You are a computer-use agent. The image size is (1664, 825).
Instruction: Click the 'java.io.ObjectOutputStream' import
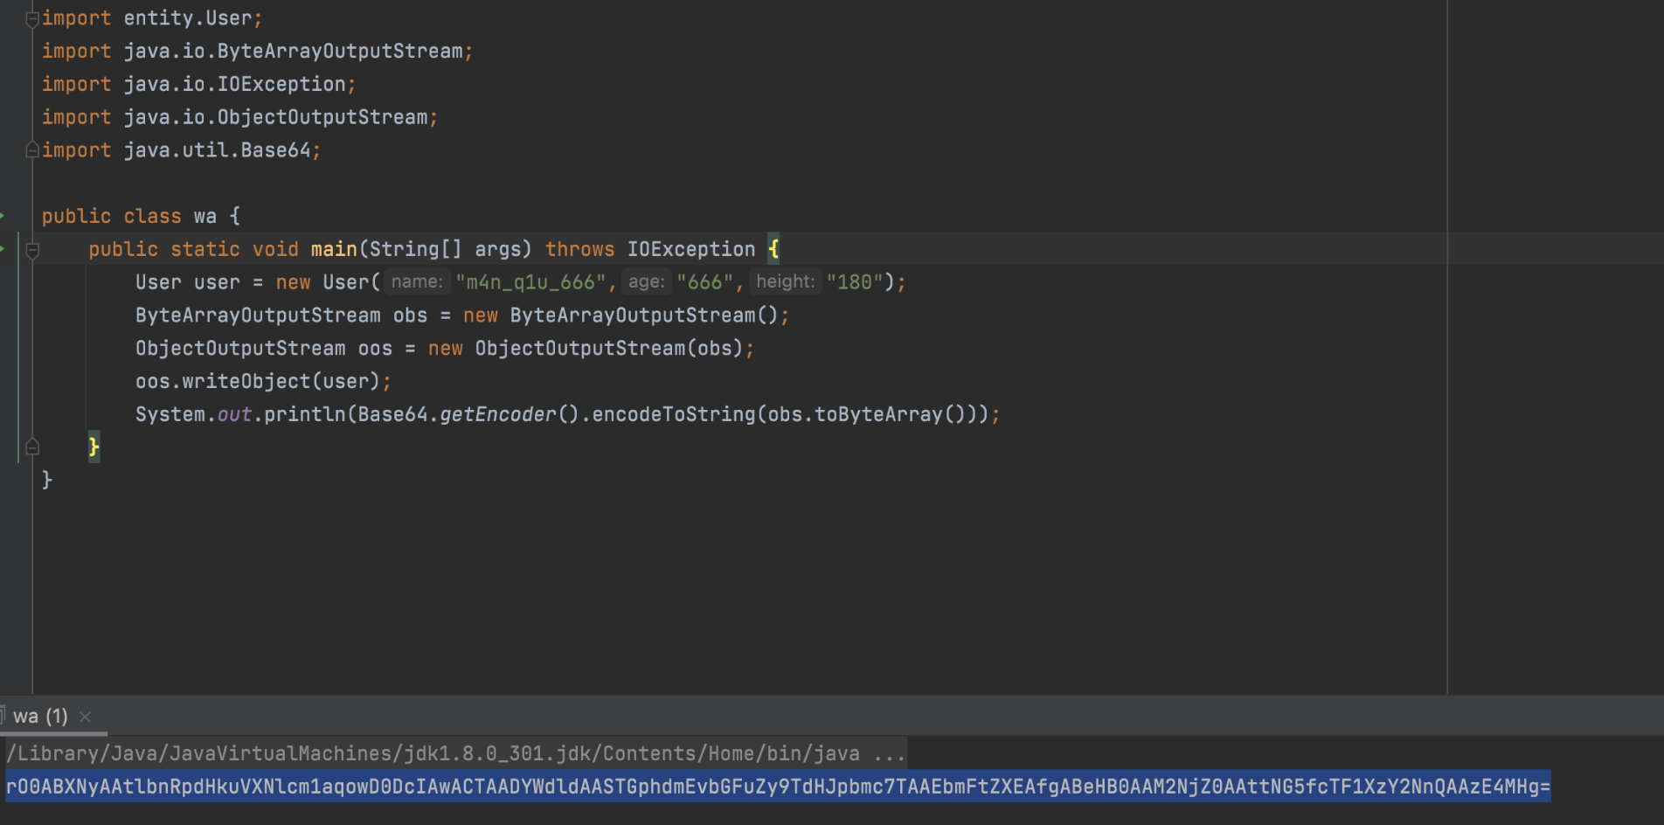click(275, 118)
